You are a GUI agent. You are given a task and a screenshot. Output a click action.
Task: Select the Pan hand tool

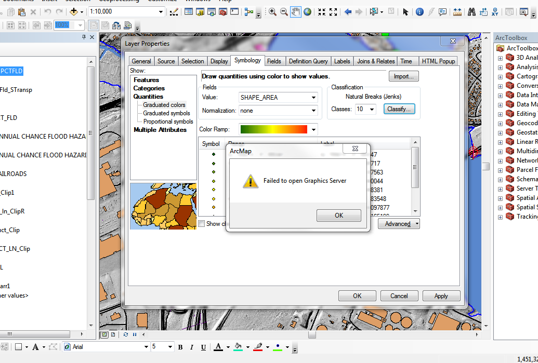tap(295, 12)
